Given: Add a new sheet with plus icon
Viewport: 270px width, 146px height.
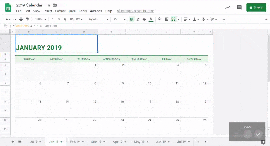Looking at the screenshot, I should (13, 142).
